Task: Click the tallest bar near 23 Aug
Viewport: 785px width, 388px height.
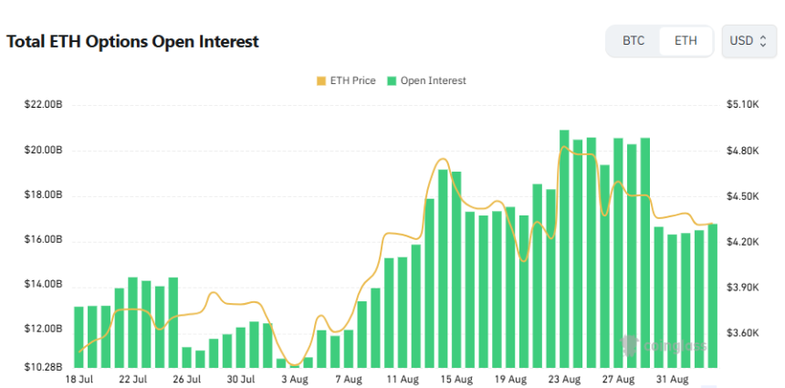Action: [x=564, y=249]
